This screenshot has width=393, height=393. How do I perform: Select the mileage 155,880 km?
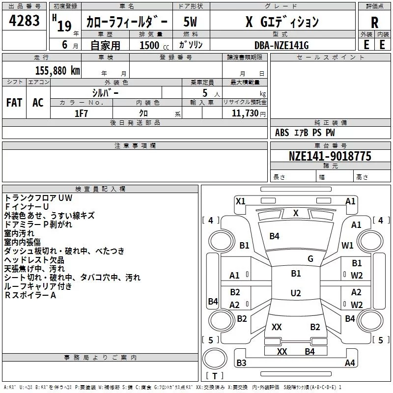[x=57, y=70]
